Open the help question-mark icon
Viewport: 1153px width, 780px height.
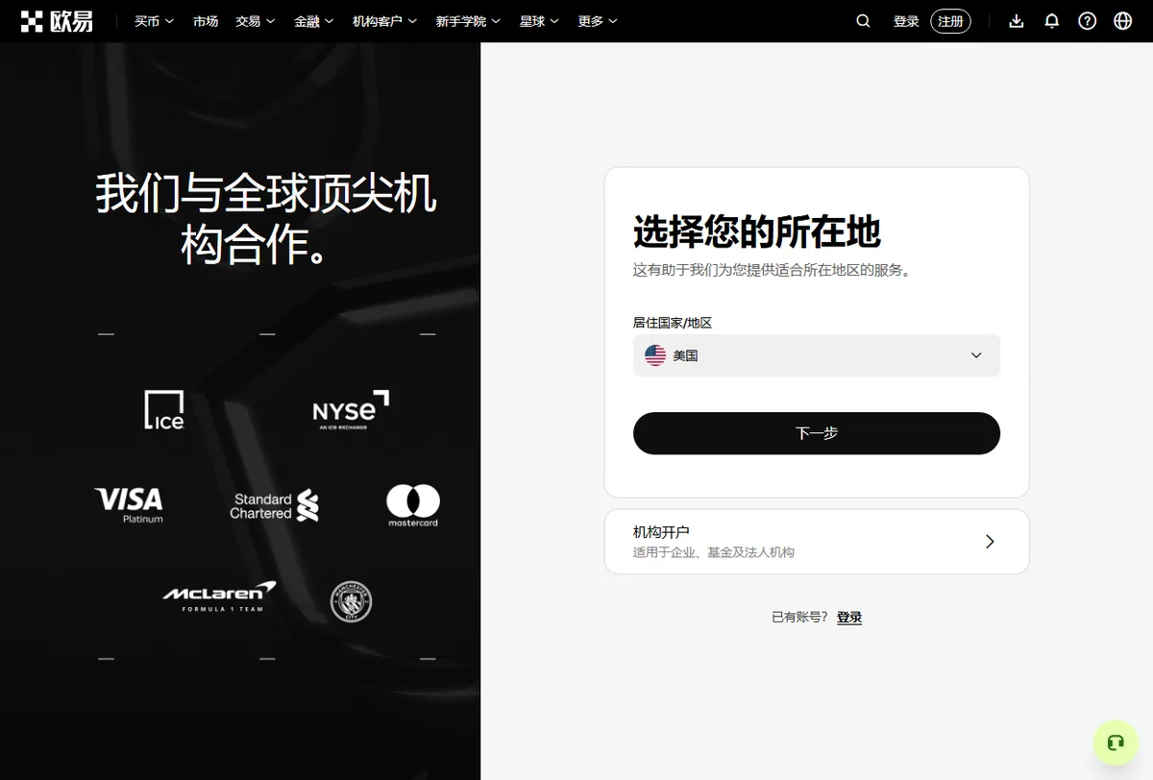[x=1088, y=21]
